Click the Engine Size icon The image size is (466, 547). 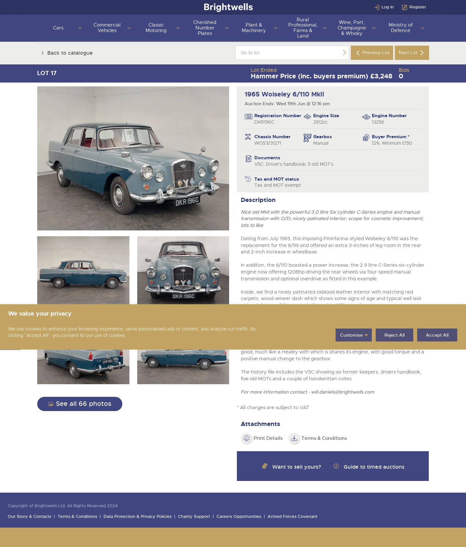[307, 117]
